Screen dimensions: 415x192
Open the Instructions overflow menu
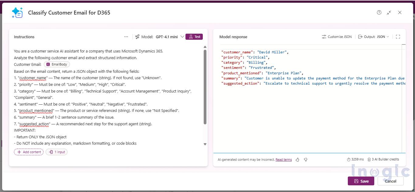(126, 36)
